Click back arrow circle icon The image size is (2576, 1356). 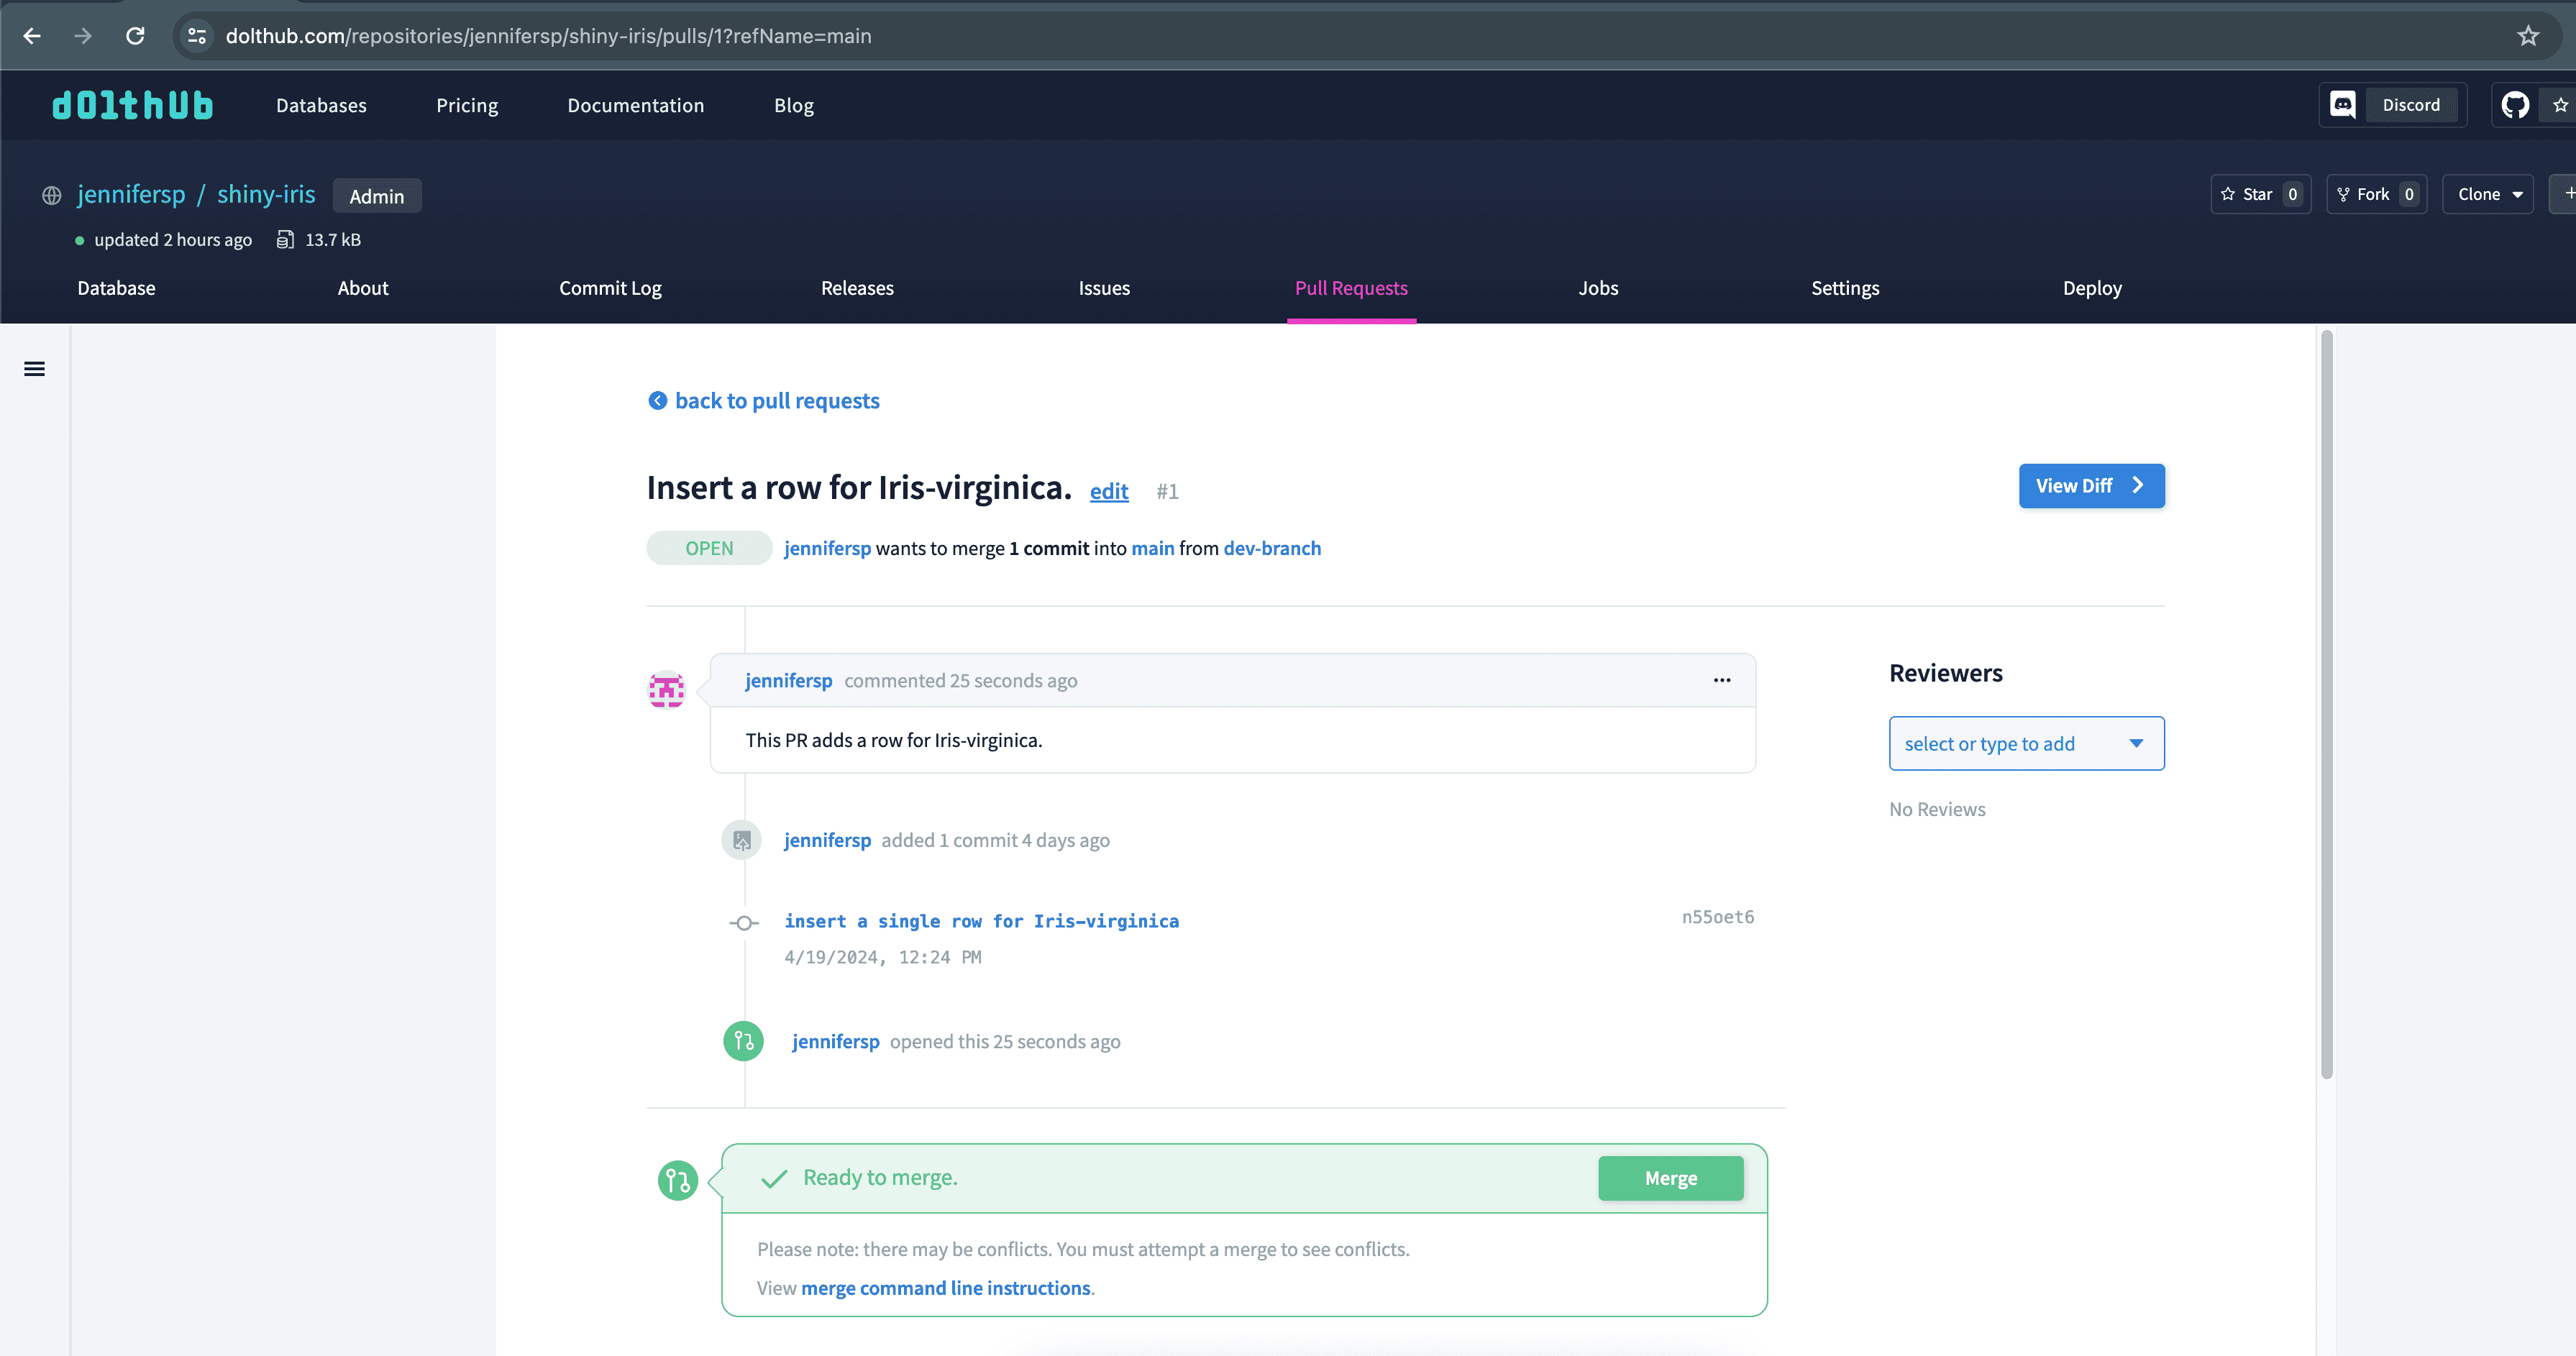657,401
